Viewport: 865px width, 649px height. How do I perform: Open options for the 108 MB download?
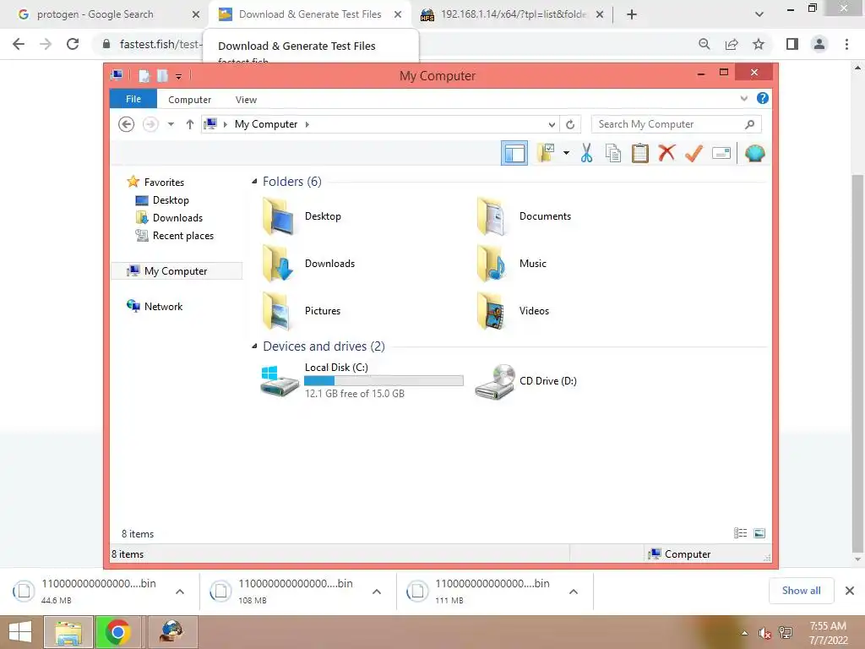click(377, 592)
